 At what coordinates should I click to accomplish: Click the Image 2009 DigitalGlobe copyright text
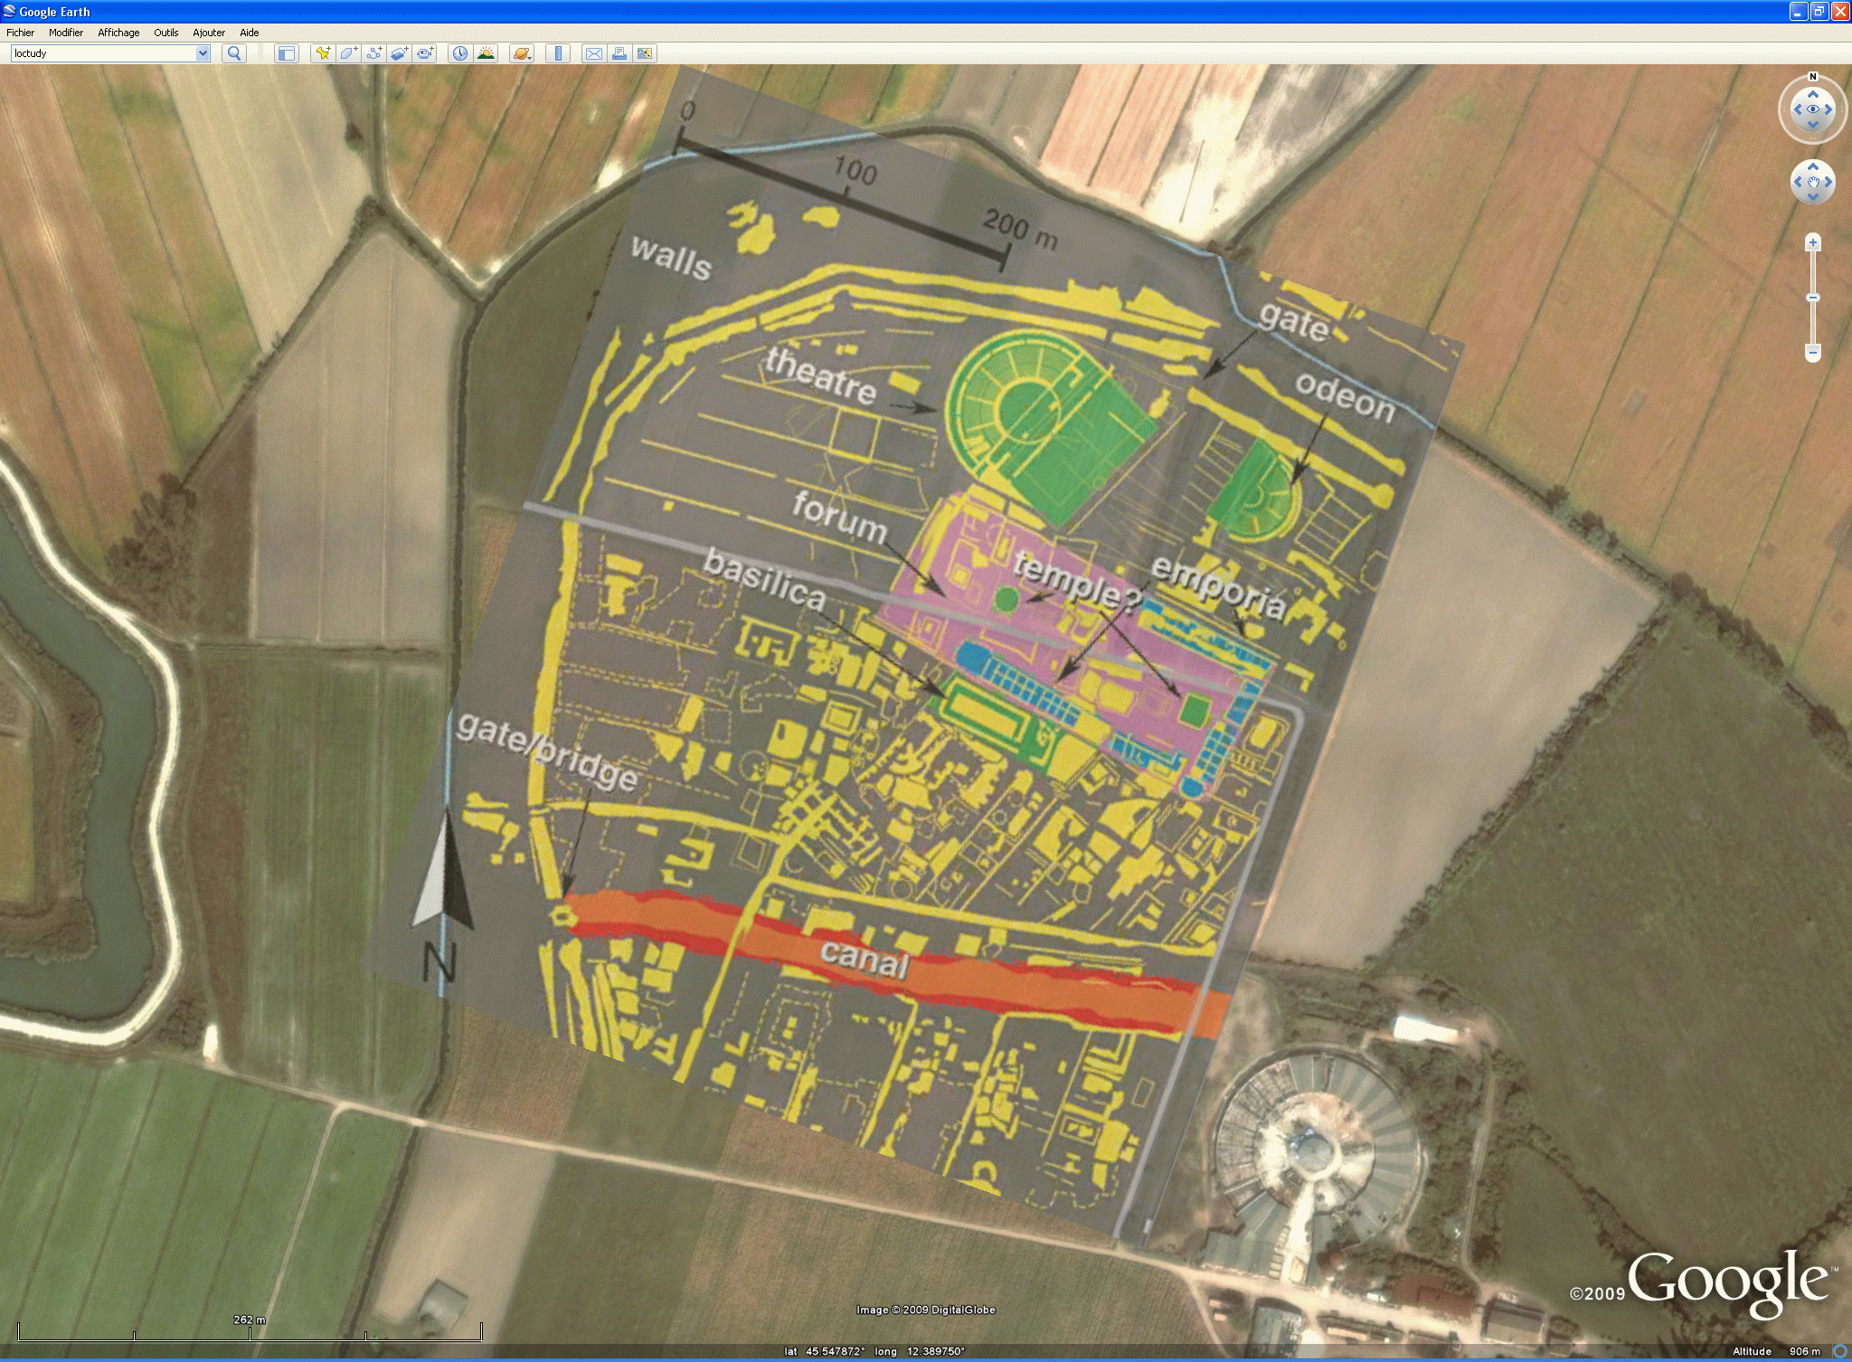click(x=926, y=1310)
